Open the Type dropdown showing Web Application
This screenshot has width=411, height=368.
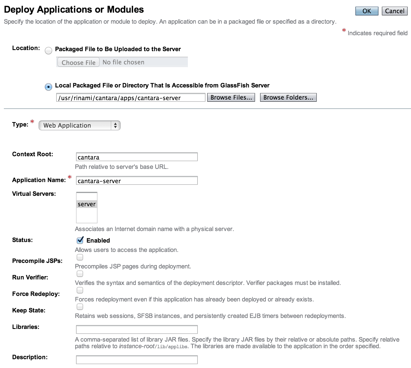[x=79, y=125]
